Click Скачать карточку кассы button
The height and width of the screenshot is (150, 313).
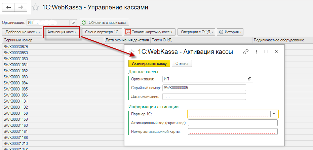(x=150, y=32)
